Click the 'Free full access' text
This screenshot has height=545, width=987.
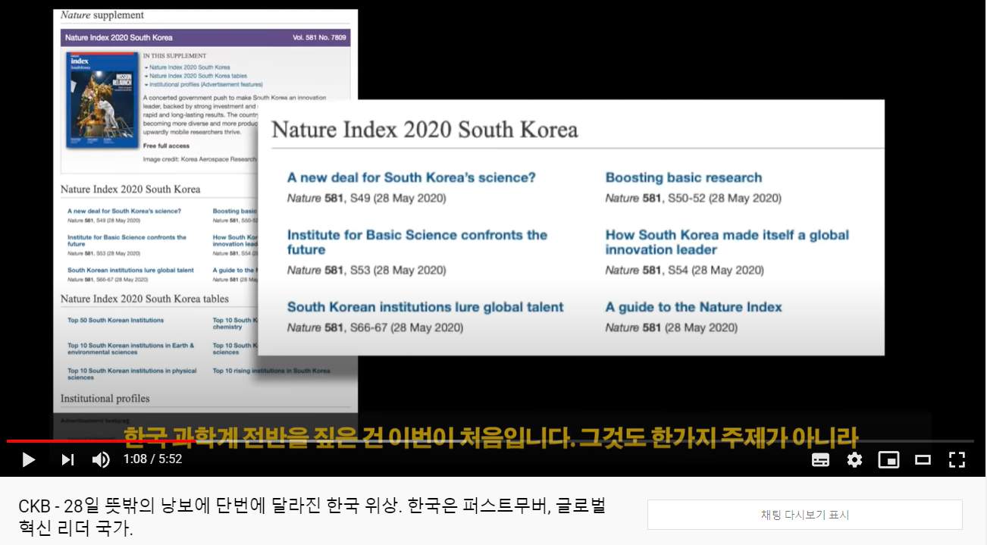166,146
